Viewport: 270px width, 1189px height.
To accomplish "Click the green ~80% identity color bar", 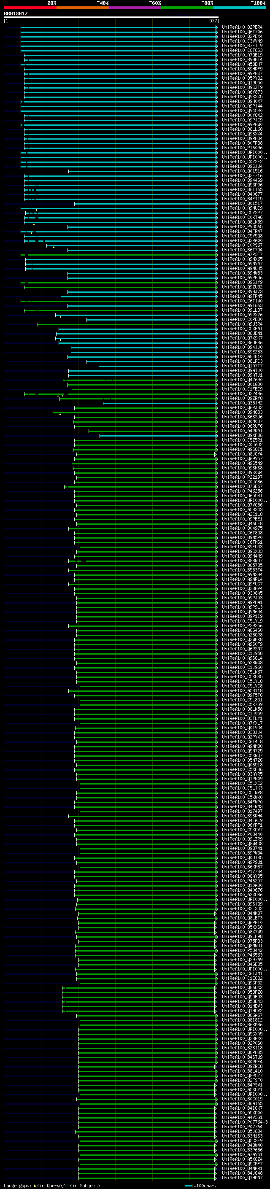I will tap(187, 8).
